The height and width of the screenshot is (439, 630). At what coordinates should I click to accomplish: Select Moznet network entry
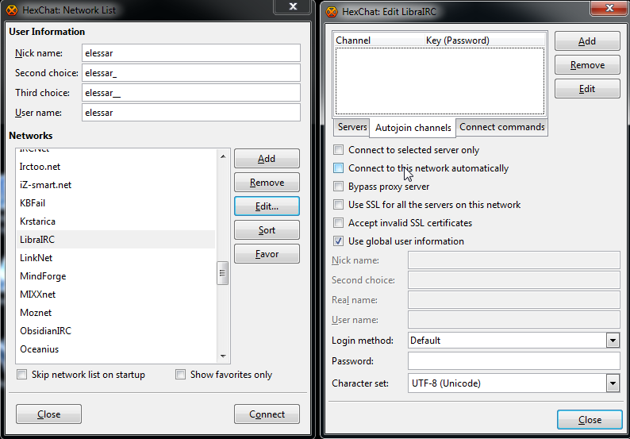[37, 313]
